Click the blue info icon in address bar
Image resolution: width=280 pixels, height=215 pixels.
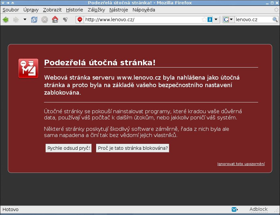pyautogui.click(x=210, y=20)
